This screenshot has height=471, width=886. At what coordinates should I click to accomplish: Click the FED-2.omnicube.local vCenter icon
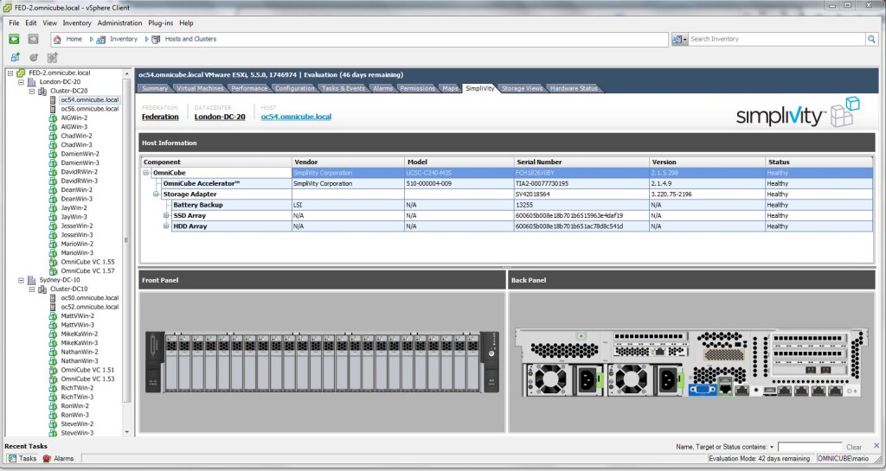(21, 73)
